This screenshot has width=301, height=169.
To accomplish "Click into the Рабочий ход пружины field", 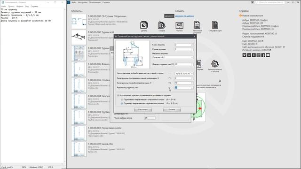I will click(183, 88).
